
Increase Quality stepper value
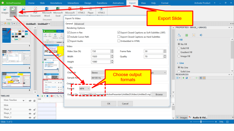point(165,56)
